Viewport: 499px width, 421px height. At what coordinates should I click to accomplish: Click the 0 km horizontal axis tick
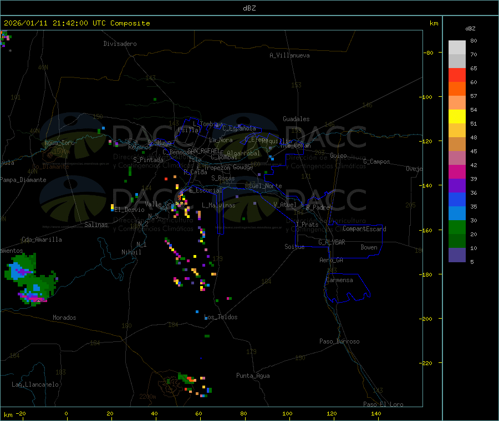[66, 413]
